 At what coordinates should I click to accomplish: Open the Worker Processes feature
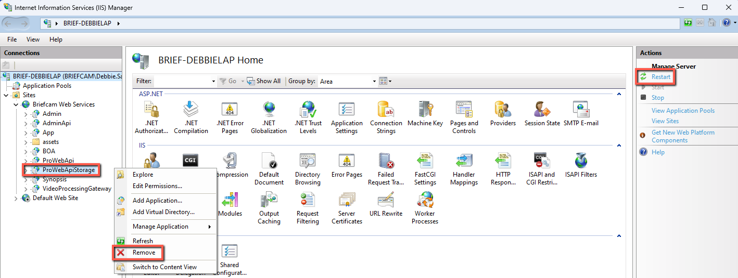point(425,208)
